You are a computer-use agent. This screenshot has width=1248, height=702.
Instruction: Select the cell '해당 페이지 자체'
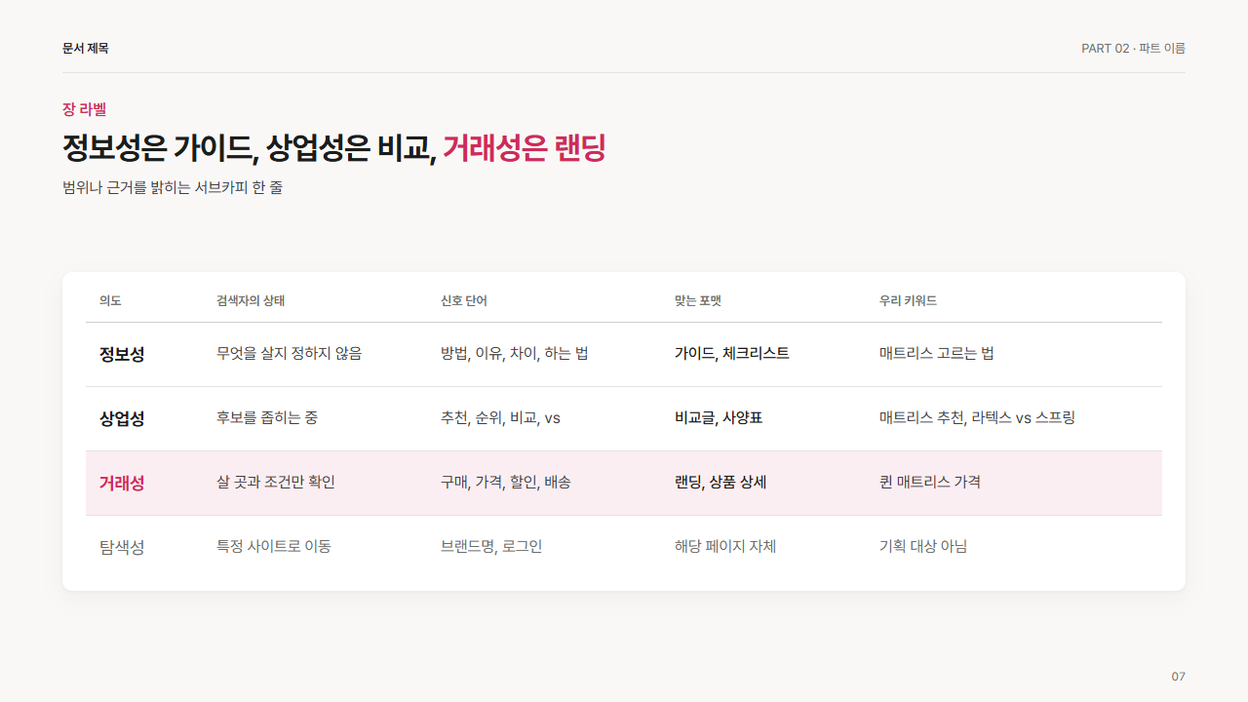pos(725,547)
